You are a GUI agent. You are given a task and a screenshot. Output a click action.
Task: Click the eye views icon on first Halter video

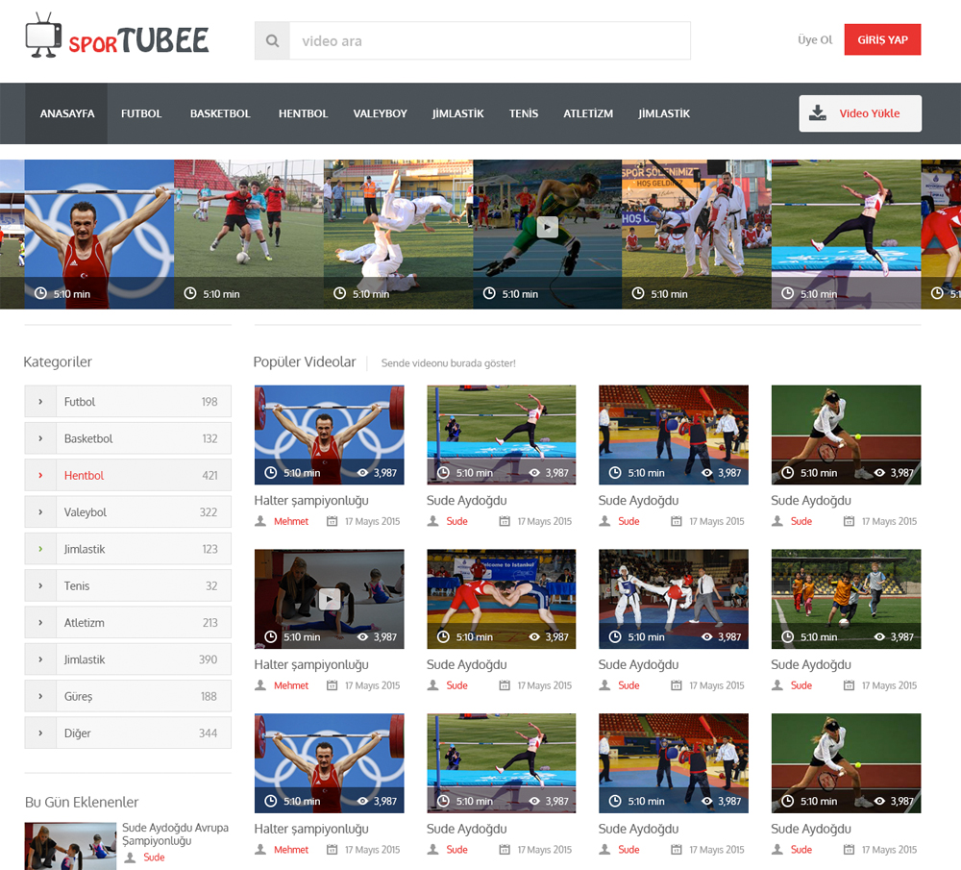[x=363, y=473]
